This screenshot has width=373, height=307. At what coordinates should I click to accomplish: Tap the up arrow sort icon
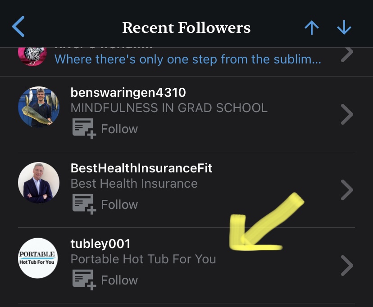click(x=311, y=28)
